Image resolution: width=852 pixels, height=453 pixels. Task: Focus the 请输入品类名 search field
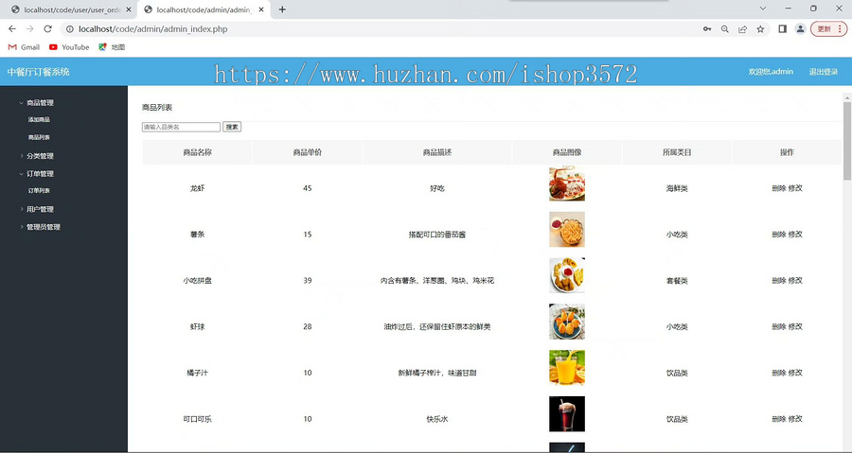pyautogui.click(x=181, y=127)
